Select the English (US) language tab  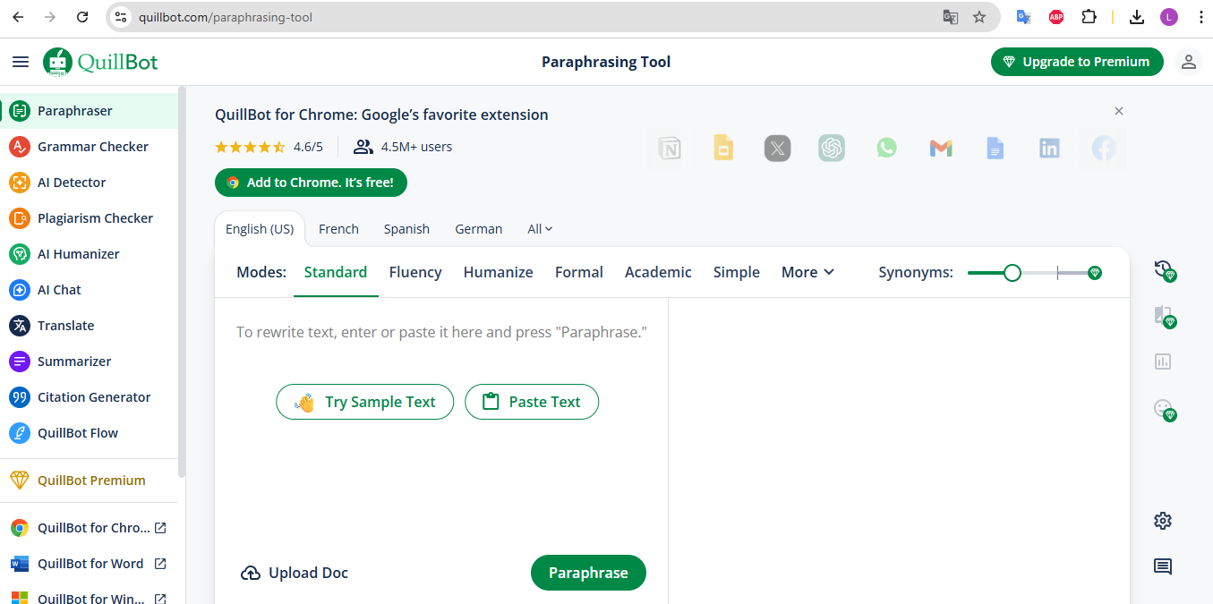point(260,229)
